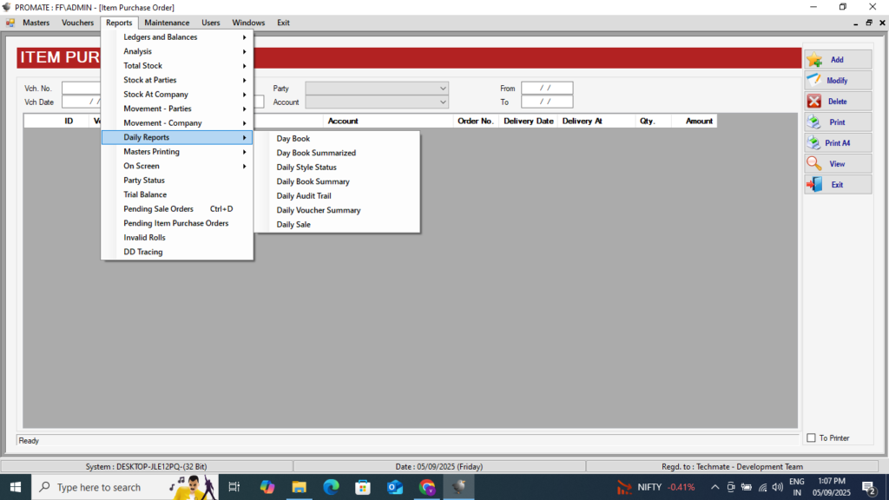
Task: Select Day Book from Daily Reports
Action: pyautogui.click(x=293, y=139)
